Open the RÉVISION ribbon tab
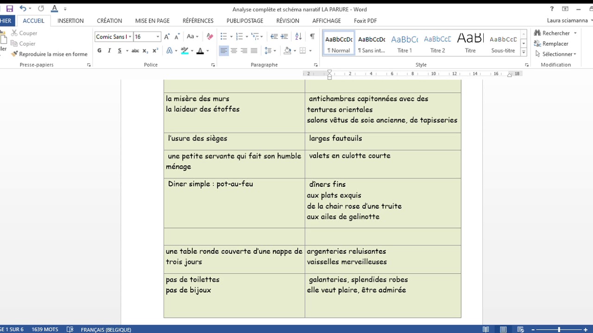The height and width of the screenshot is (333, 593). pyautogui.click(x=288, y=21)
